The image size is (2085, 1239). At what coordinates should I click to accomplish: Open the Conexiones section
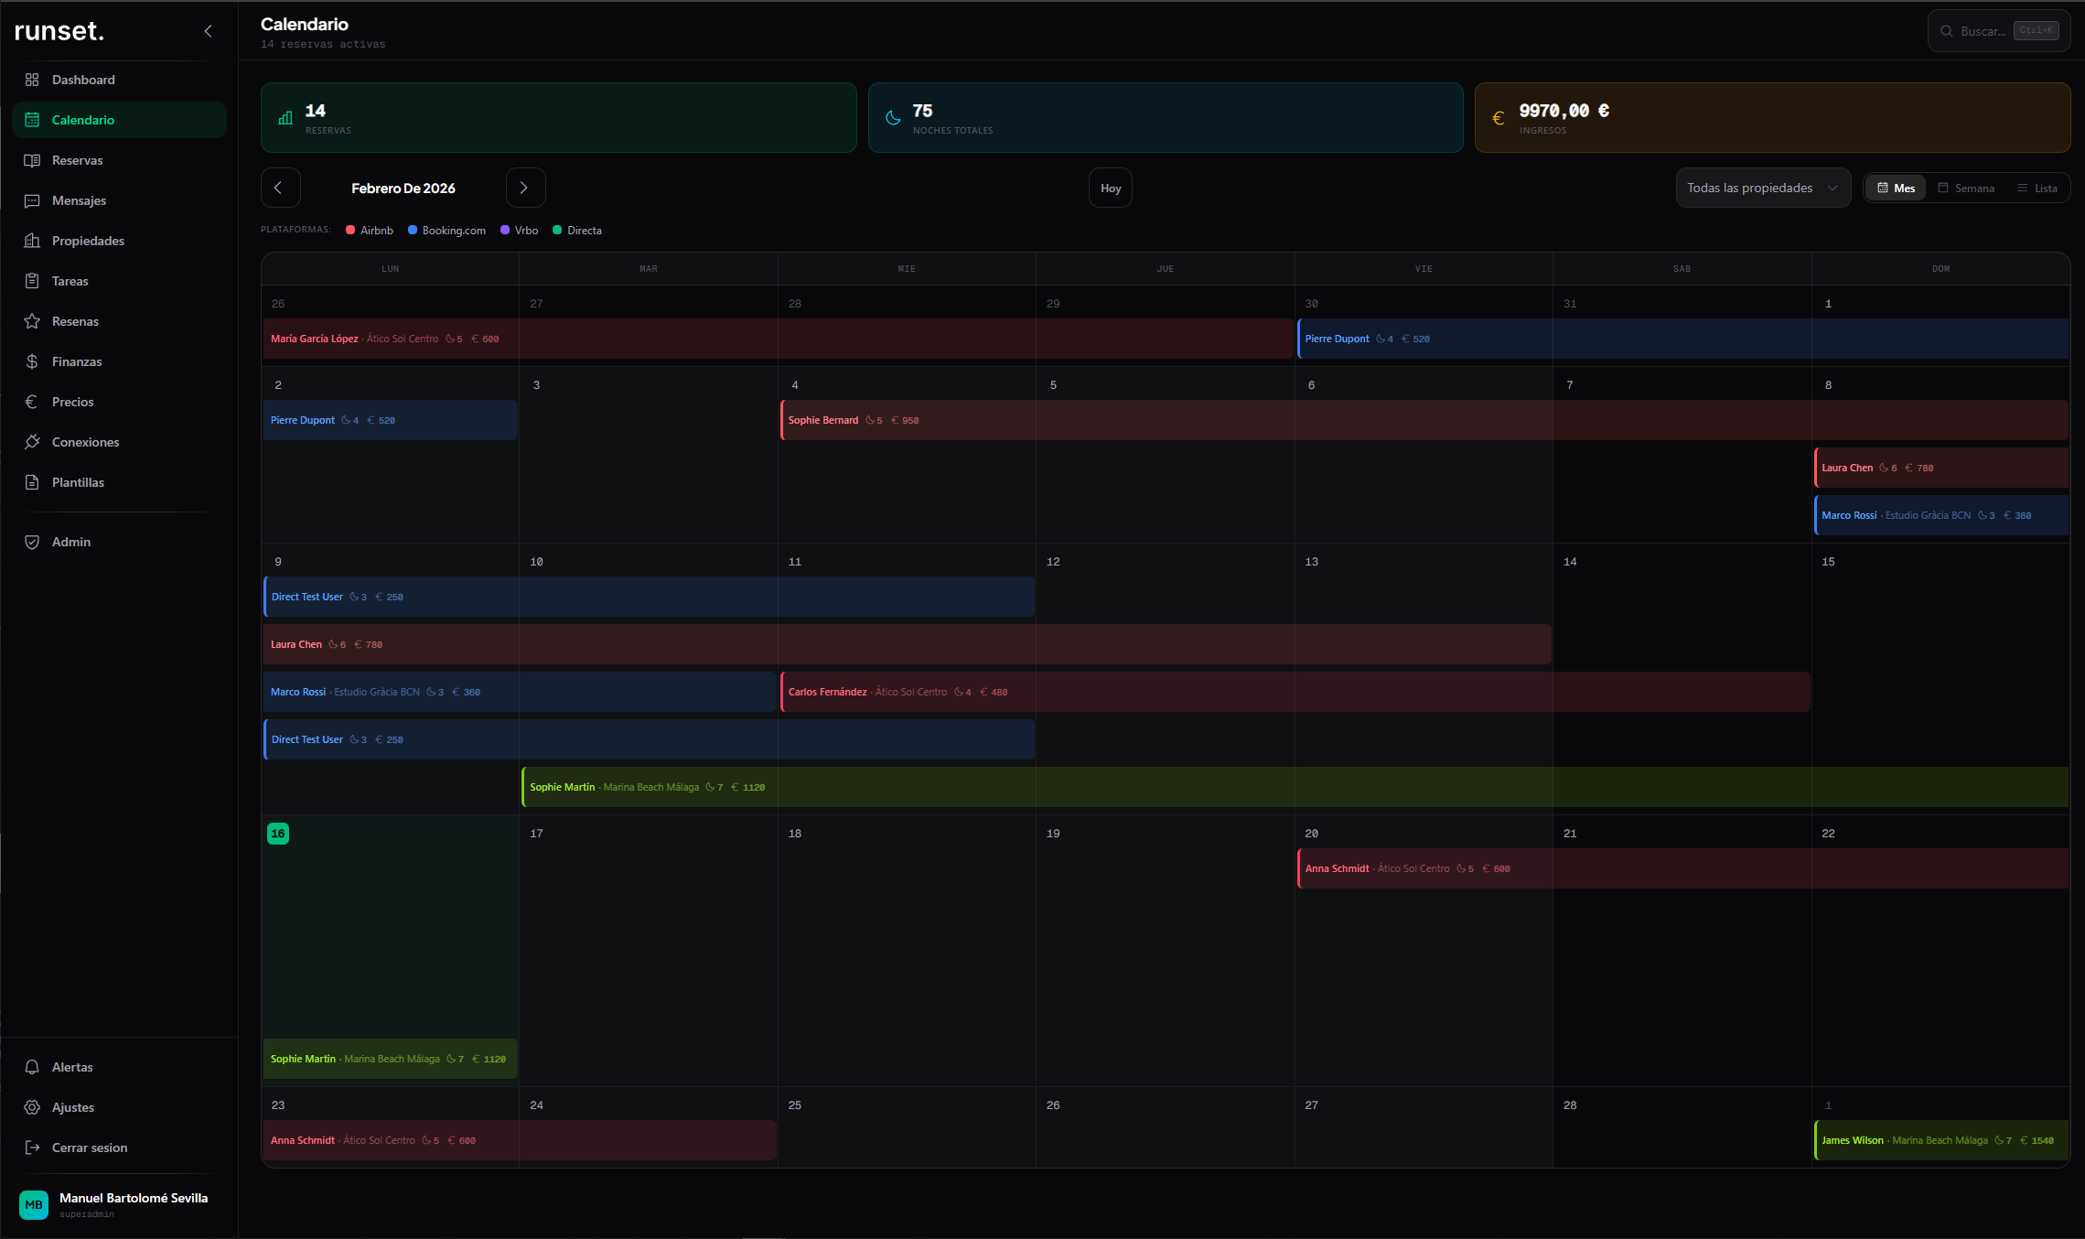(x=85, y=442)
